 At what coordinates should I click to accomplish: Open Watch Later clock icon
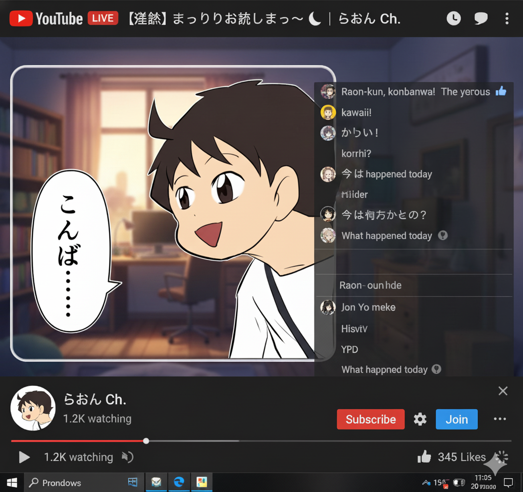(453, 19)
